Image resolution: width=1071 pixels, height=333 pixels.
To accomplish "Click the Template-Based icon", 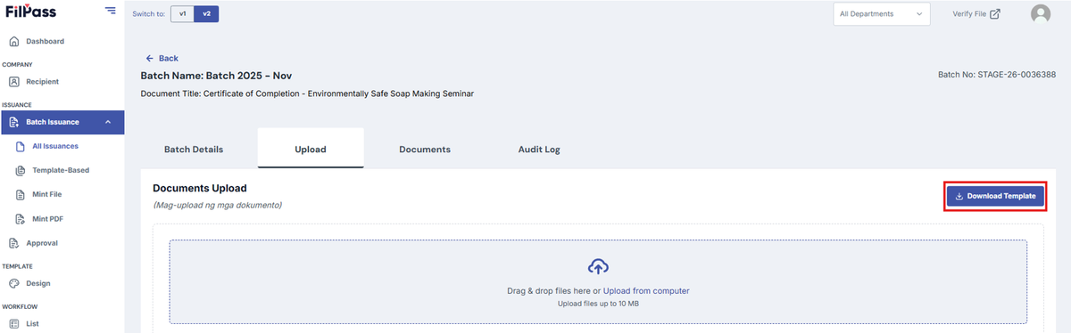I will tap(21, 170).
